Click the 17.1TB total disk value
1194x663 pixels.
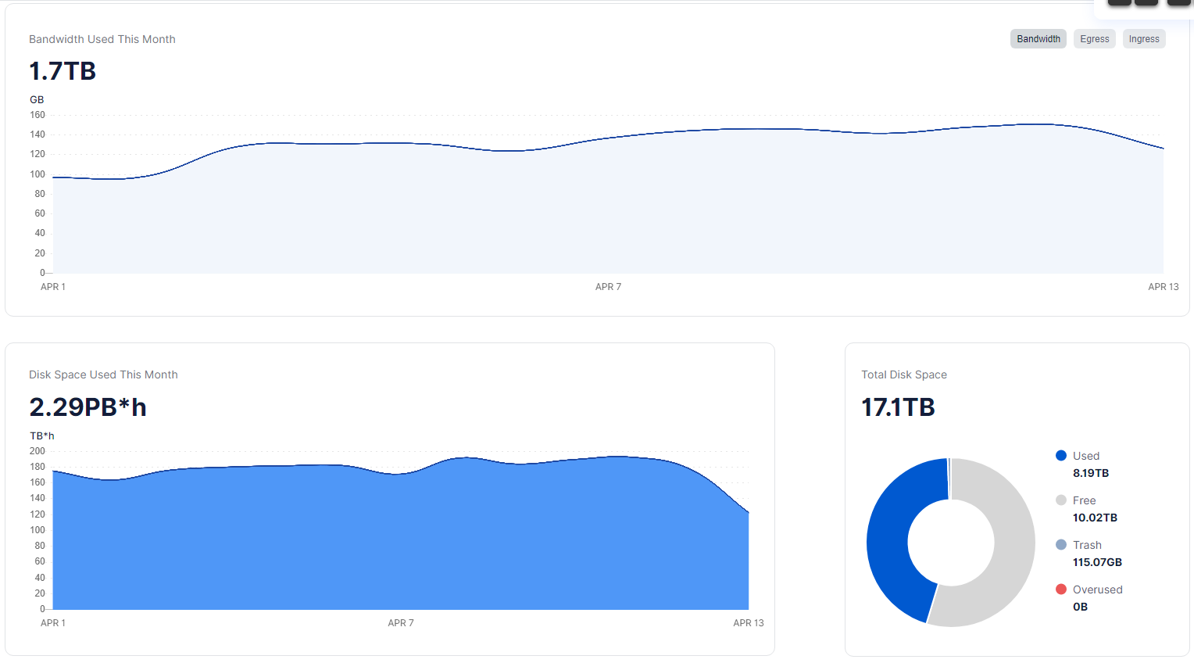tap(898, 407)
